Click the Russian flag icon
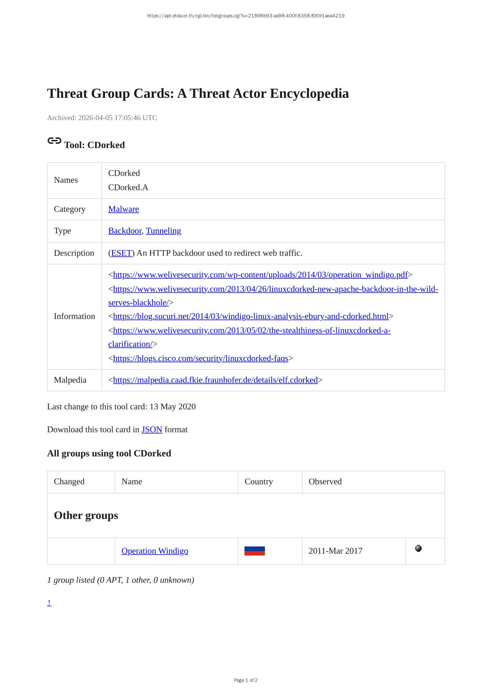 click(254, 551)
